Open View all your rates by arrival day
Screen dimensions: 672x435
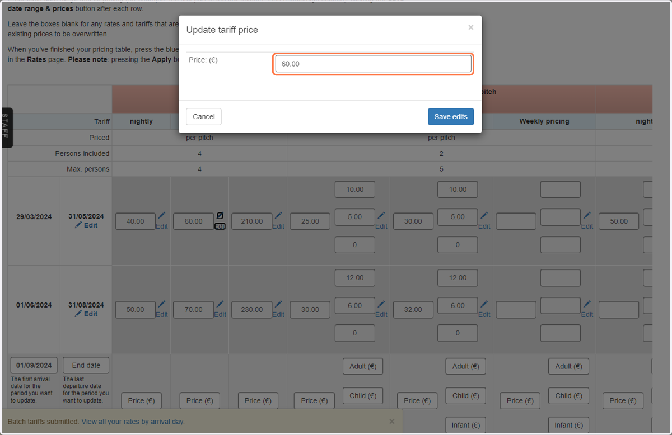(x=133, y=422)
